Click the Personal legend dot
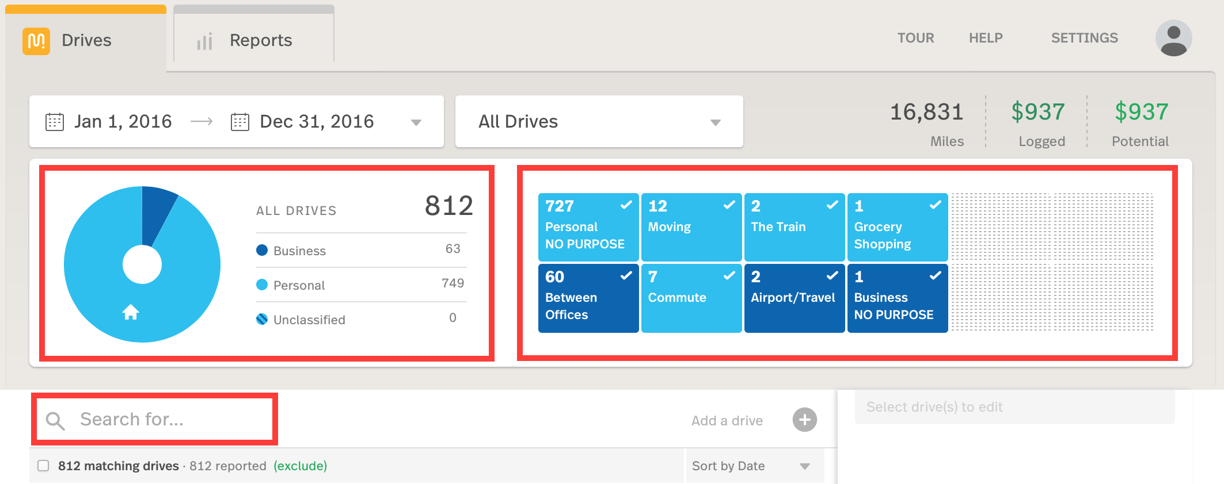1224x484 pixels. [262, 285]
